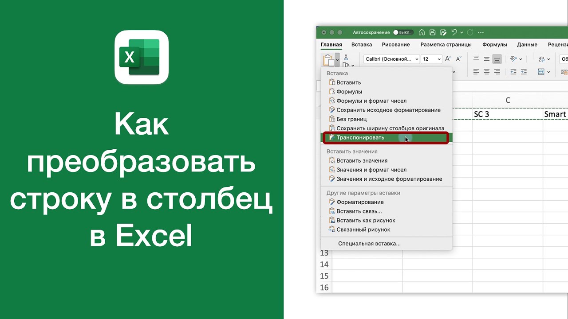
Task: Choose Вставить как рисунок option
Action: click(x=387, y=221)
